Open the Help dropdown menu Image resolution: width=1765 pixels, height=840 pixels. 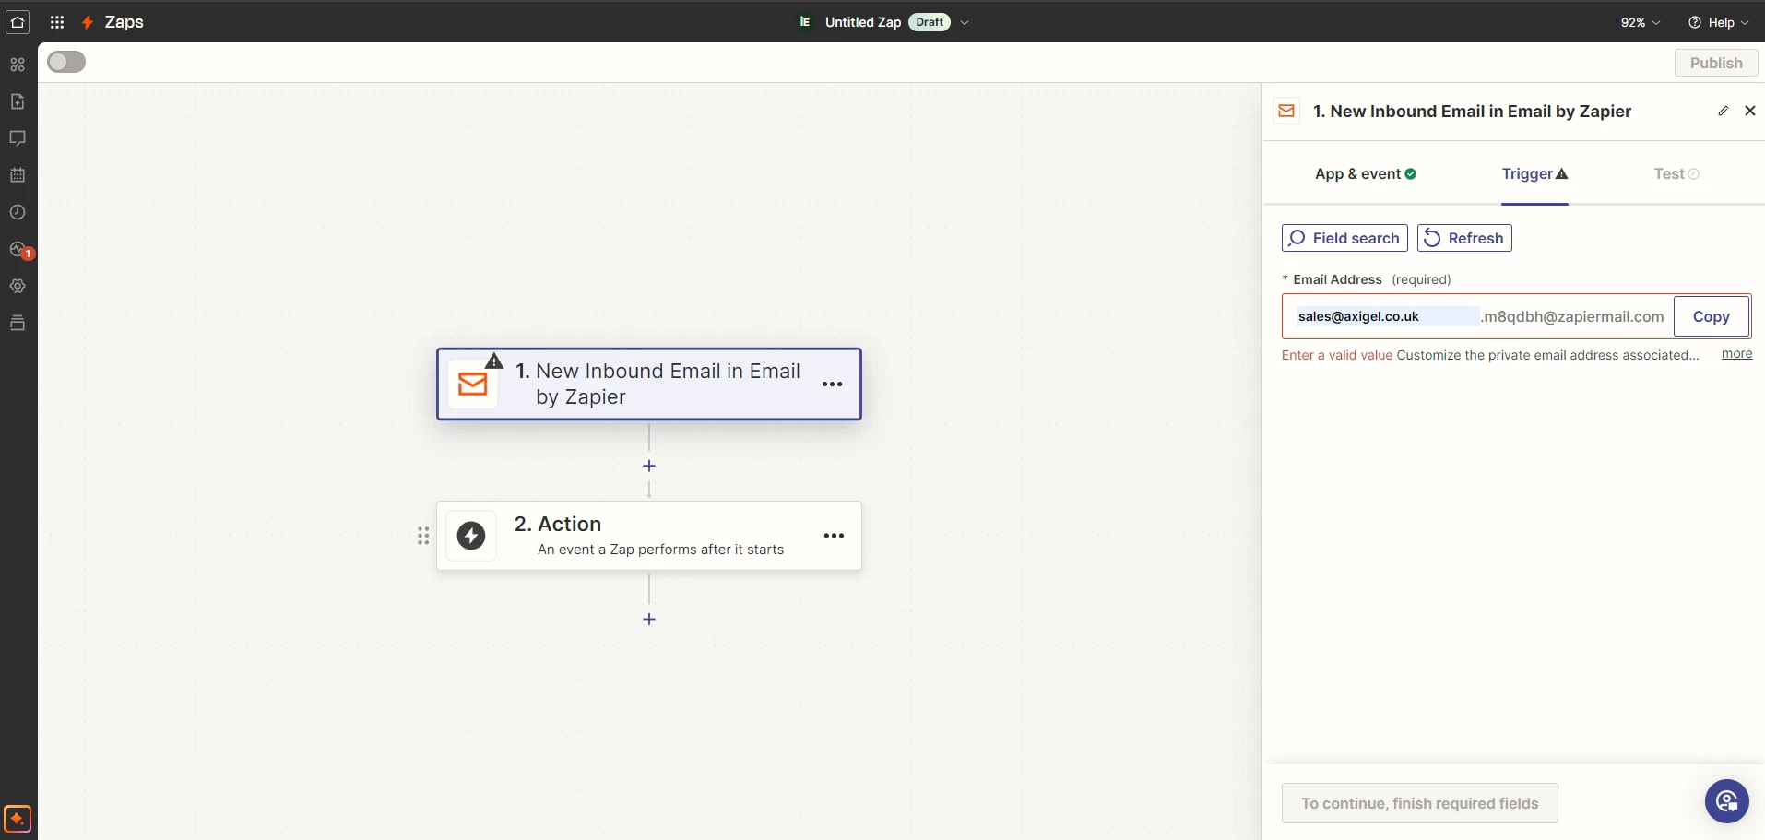pos(1718,22)
